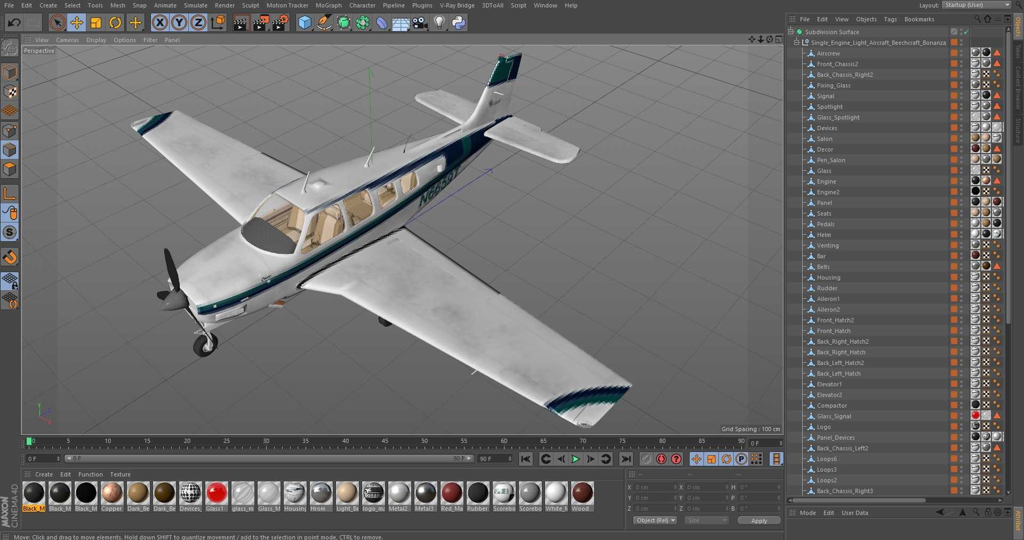Click the X position input field
1024x540 pixels.
click(654, 487)
